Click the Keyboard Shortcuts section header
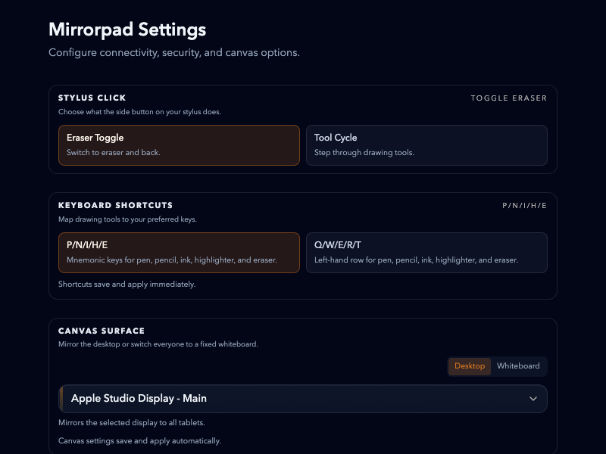The image size is (606, 454). coord(115,205)
